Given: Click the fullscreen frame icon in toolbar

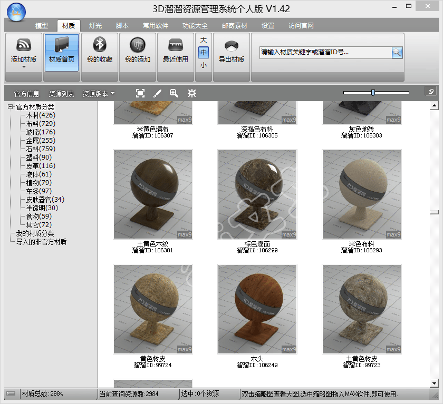Looking at the screenshot, I should tap(140, 93).
